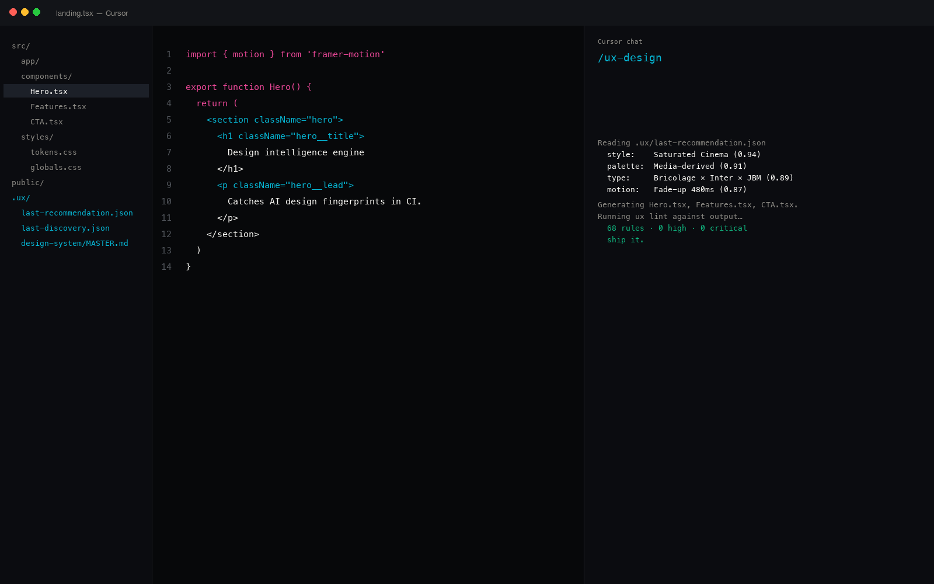Click 'Reading .ux/last-recommendation.json' chat line
Screen dimensions: 934x584
point(681,143)
